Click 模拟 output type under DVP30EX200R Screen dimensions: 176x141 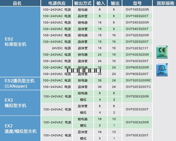[x=83, y=126]
